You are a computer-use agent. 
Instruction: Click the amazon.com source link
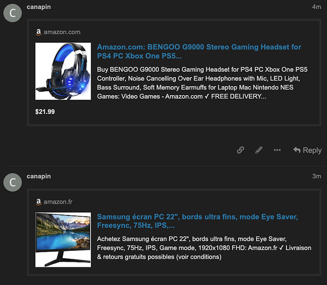[x=62, y=32]
